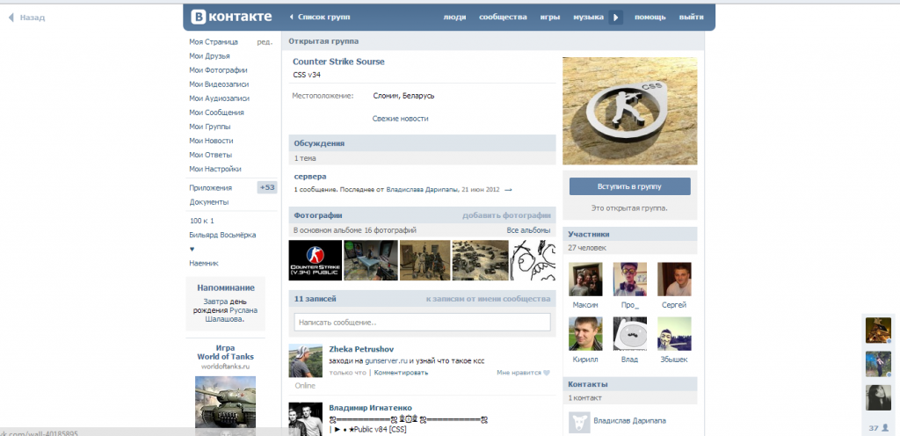This screenshot has width=900, height=436.
Task: Click the Все альбомы link
Action: (x=528, y=230)
